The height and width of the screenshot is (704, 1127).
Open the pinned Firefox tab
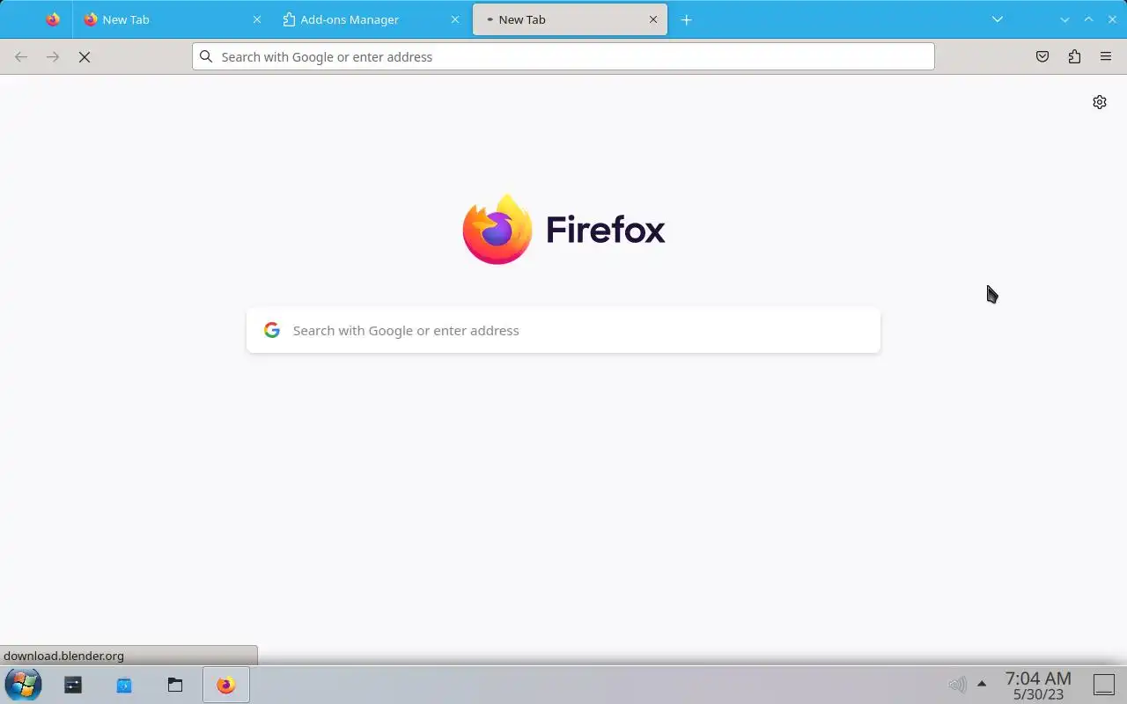(53, 19)
